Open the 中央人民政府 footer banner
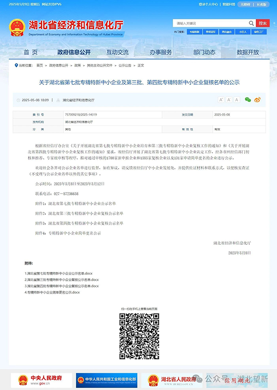The height and width of the screenshot is (390, 277). coord(42,380)
